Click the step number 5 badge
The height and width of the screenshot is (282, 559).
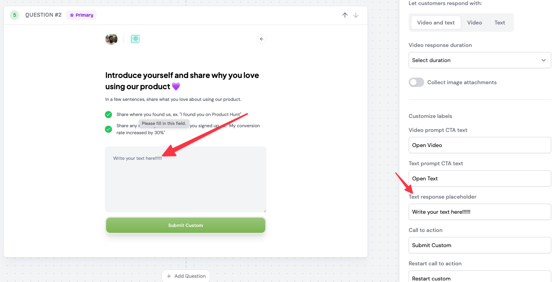click(x=15, y=15)
